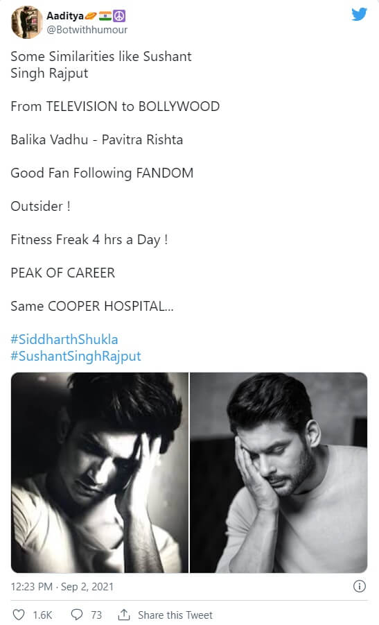Like the tweet with the heart icon
Screen dimensions: 379x625
point(19,615)
